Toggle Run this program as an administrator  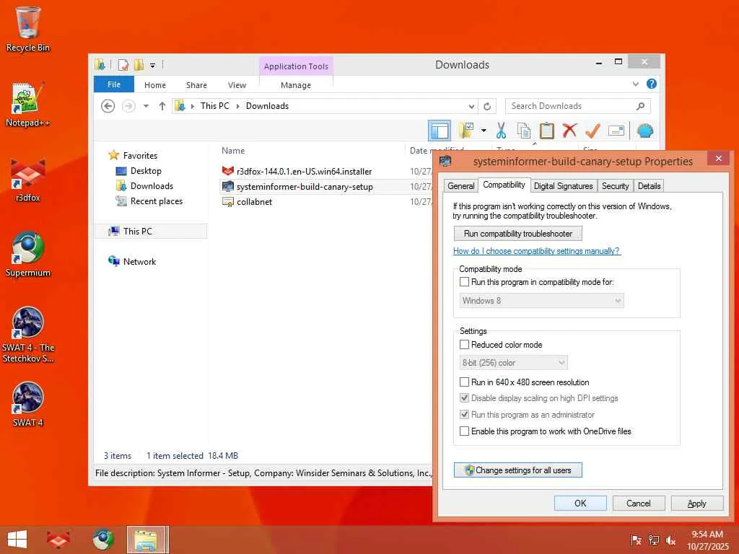(464, 415)
